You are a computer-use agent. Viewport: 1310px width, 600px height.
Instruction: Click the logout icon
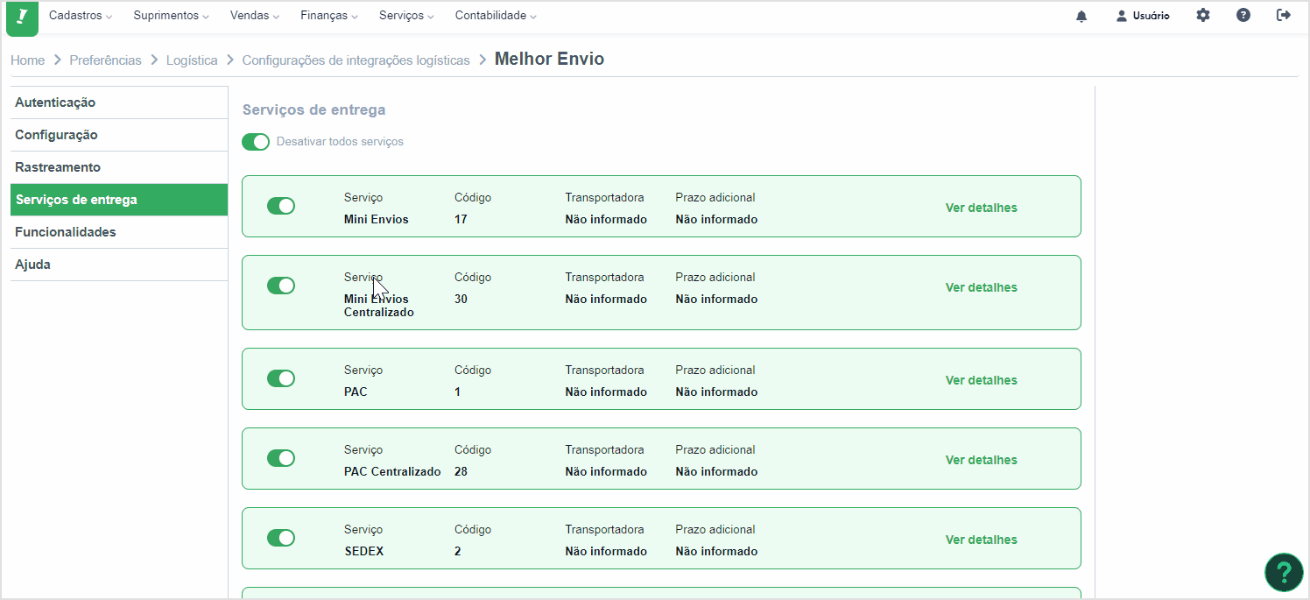(1284, 15)
